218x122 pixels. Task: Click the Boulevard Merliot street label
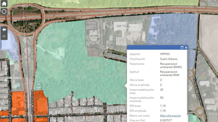click(32, 102)
